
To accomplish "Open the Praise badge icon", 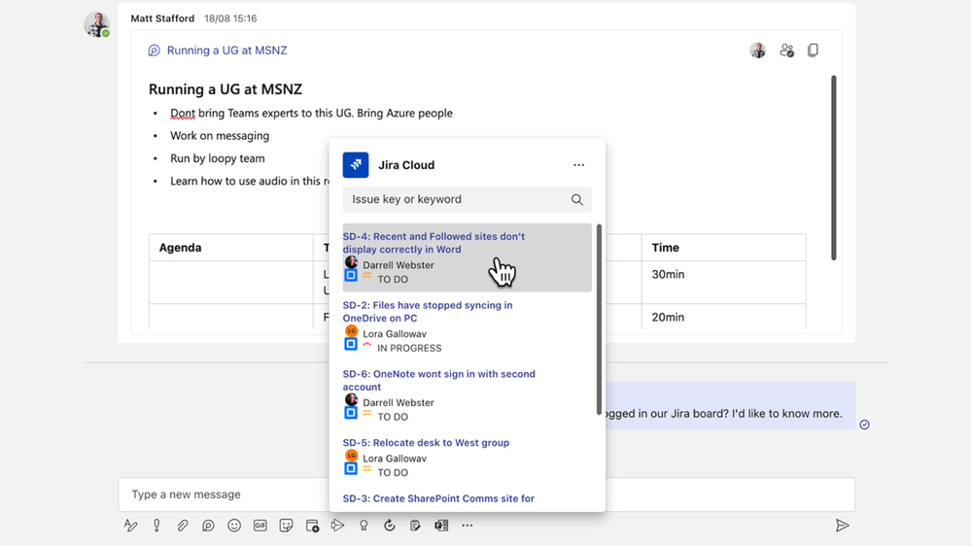I will coord(364,526).
